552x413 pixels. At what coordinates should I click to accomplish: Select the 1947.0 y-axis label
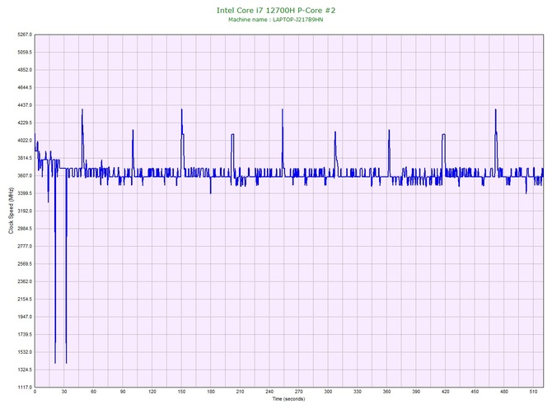click(x=25, y=317)
